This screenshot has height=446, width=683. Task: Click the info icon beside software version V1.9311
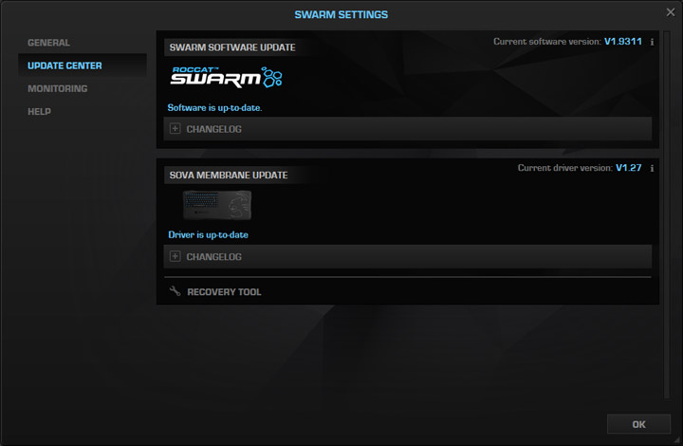(x=652, y=42)
